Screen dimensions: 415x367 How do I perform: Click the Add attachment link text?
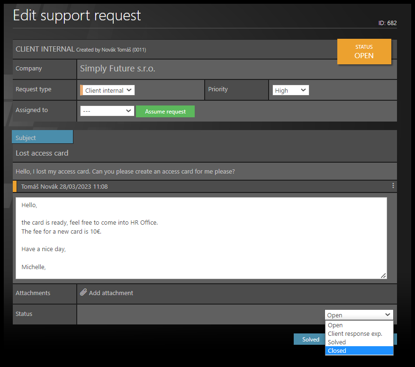[111, 293]
